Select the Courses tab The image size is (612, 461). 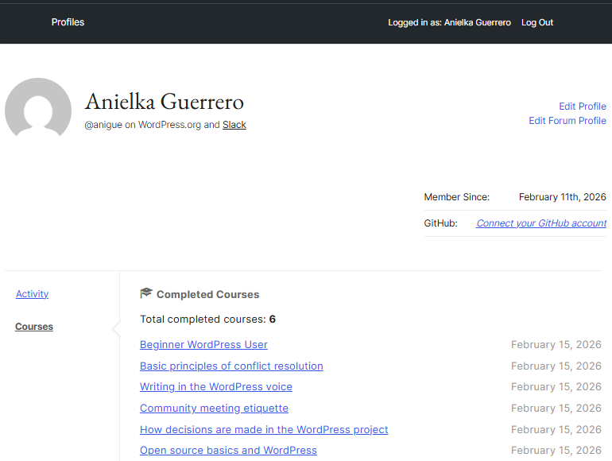pyautogui.click(x=34, y=327)
